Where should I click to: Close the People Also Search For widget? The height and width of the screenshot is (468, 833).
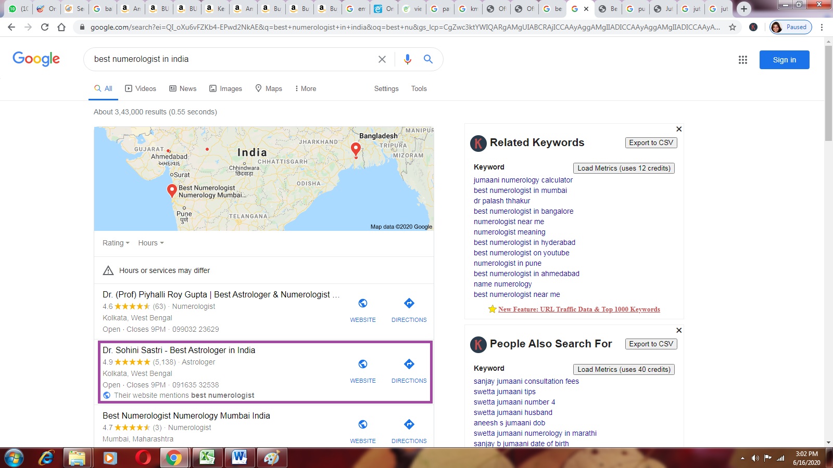coord(679,330)
